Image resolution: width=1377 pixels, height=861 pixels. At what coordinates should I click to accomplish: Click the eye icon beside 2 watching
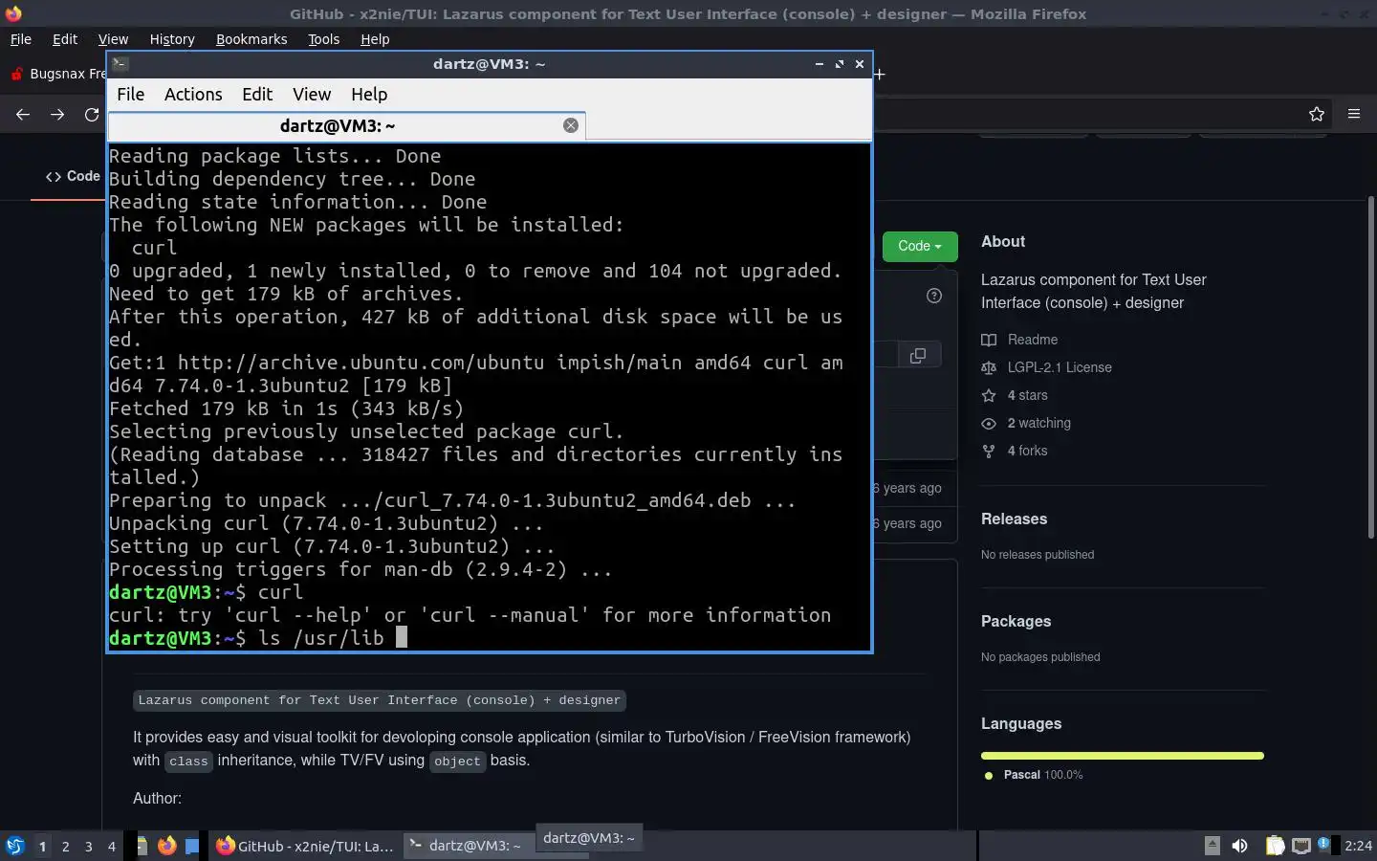[989, 423]
